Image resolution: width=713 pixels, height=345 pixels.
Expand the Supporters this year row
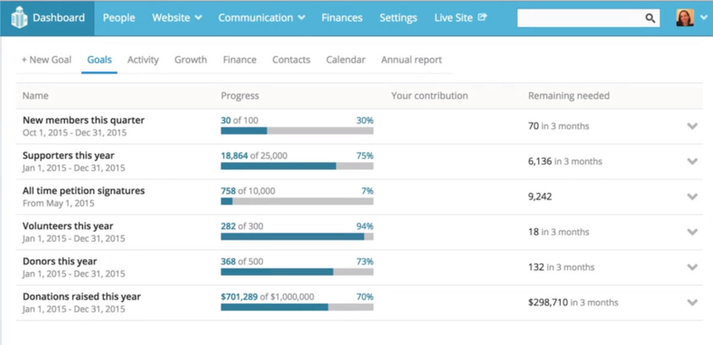pyautogui.click(x=692, y=161)
